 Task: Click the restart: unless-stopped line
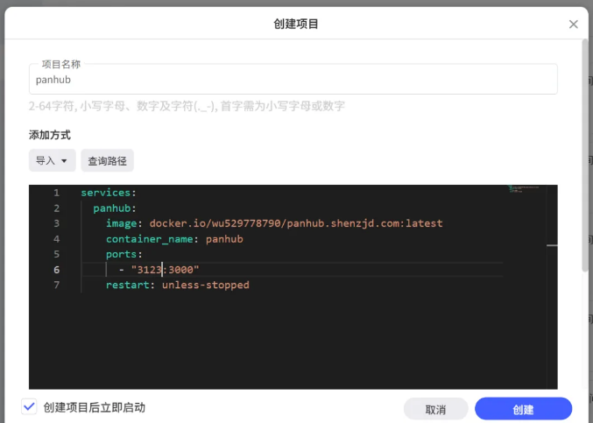(x=177, y=286)
